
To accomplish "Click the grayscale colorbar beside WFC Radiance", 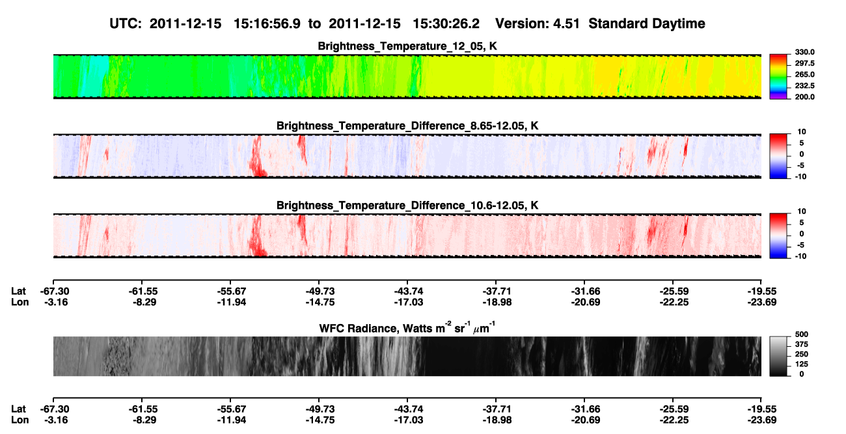I will click(778, 356).
